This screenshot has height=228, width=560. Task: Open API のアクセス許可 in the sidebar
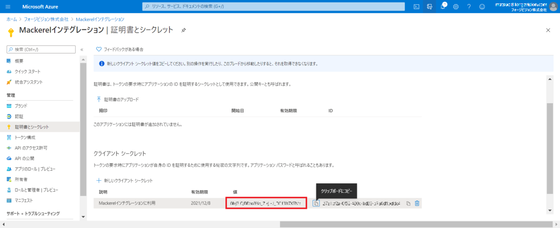[x=31, y=148]
